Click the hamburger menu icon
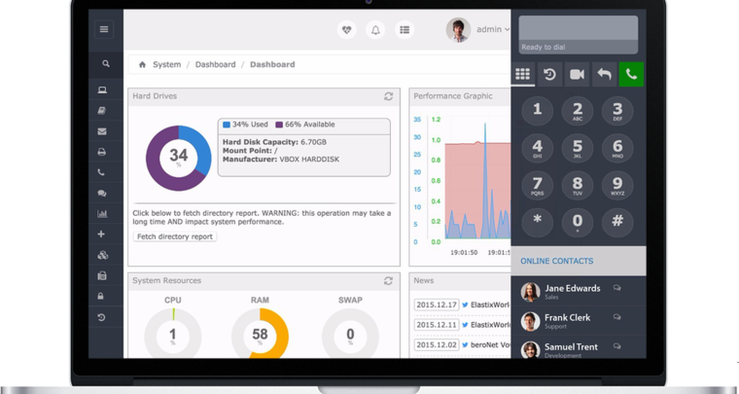 [104, 29]
